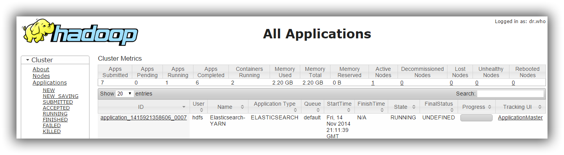564x155 pixels.
Task: Click the Apps Completed value 6
Action: tap(197, 83)
